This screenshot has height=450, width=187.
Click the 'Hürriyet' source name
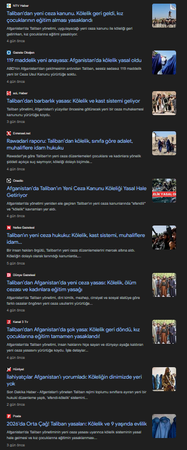coord(18,369)
